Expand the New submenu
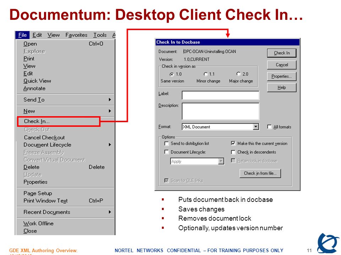The image size is (341, 255). click(x=65, y=111)
